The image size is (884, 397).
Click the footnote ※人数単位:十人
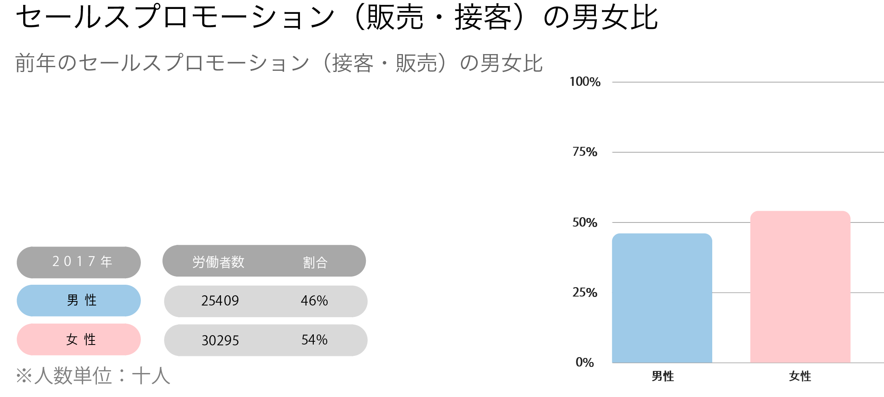93,375
